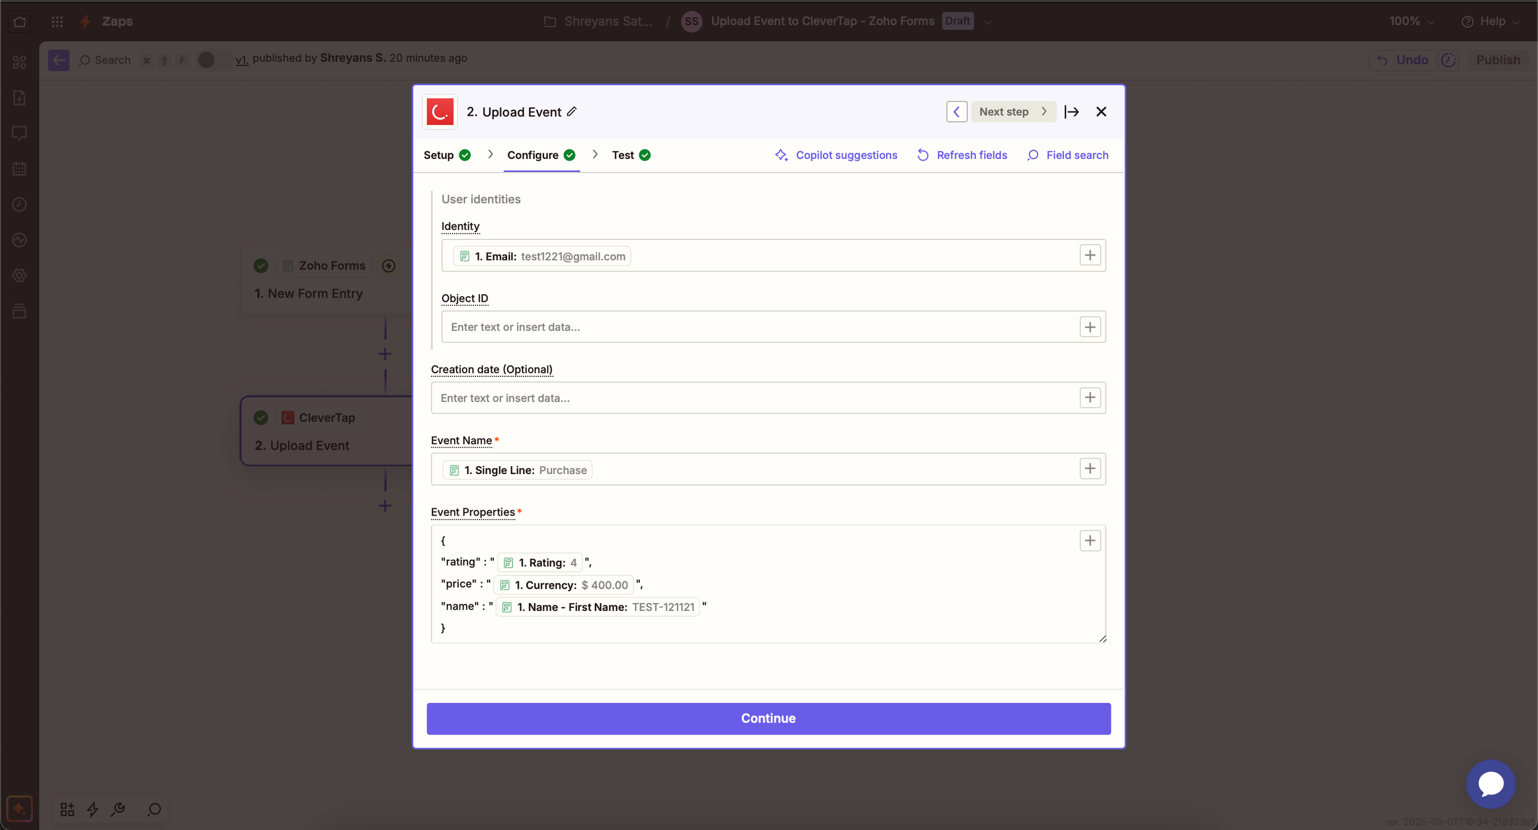Image resolution: width=1538 pixels, height=830 pixels.
Task: Open the apps grid menu icon
Action: click(x=57, y=22)
